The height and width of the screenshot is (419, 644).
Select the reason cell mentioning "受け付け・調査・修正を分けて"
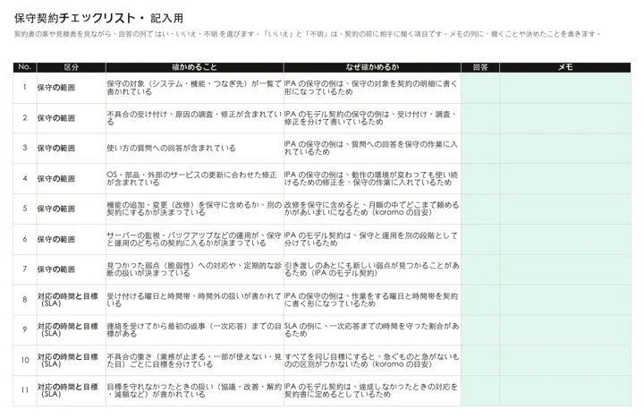coord(372,118)
